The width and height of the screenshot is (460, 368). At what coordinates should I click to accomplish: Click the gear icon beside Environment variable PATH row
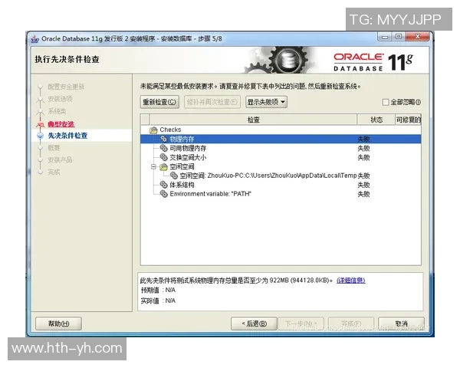coord(163,194)
